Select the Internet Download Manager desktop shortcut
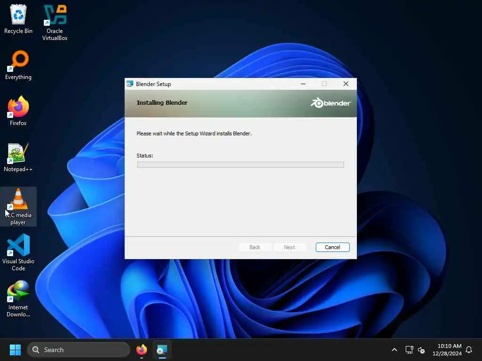This screenshot has width=482, height=361. tap(18, 298)
